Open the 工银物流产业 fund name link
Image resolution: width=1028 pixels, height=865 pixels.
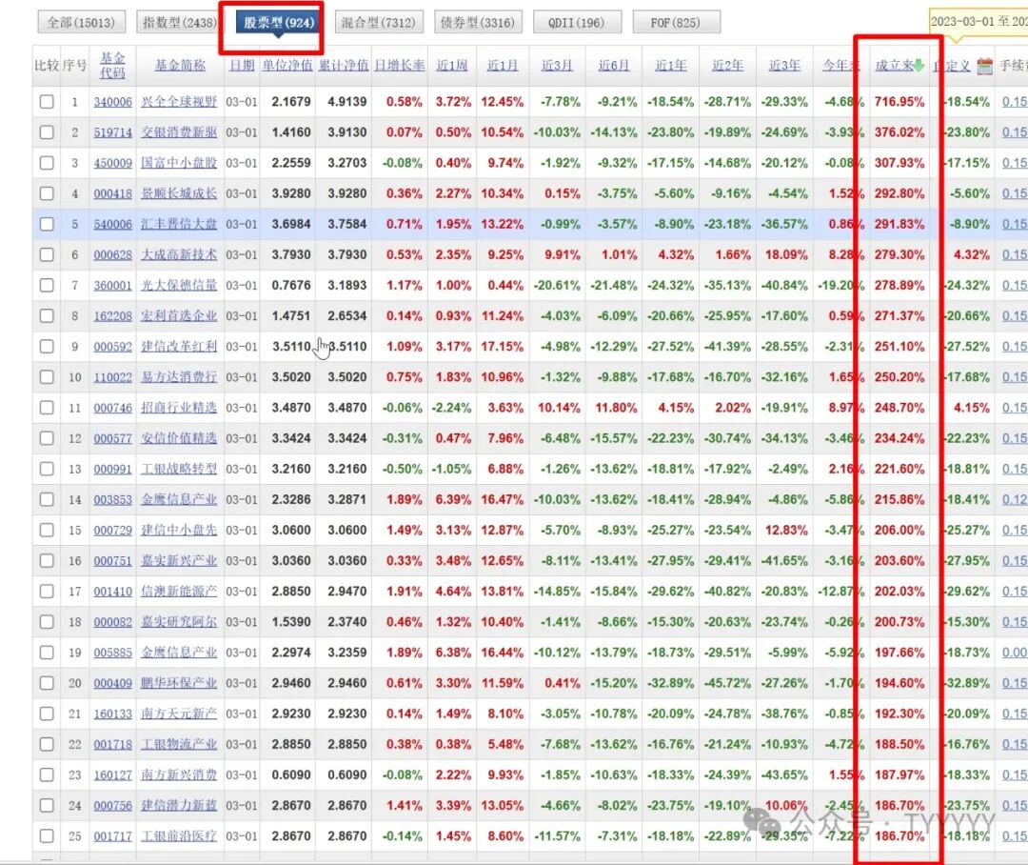pos(179,744)
